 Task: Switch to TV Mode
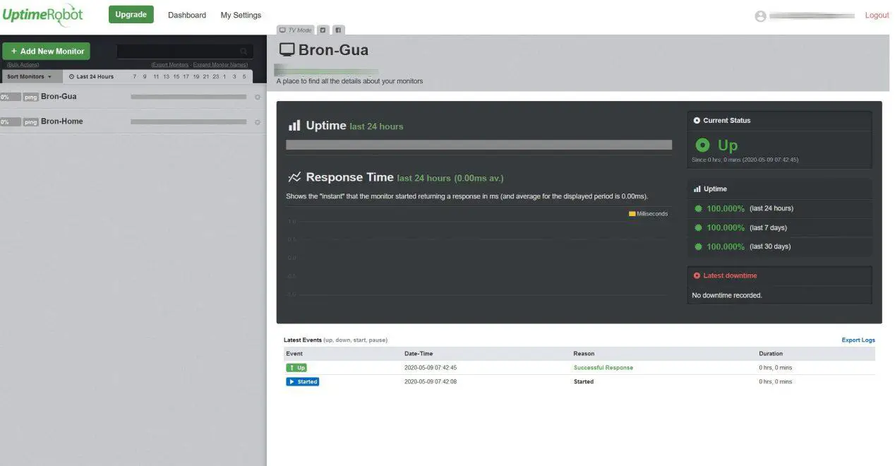[x=295, y=30]
